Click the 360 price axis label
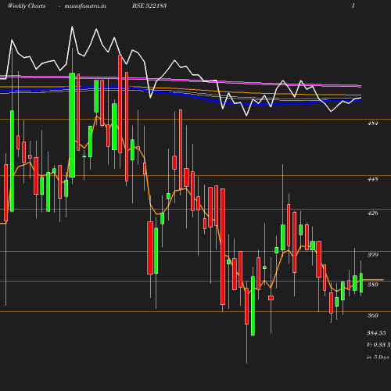 click(372, 315)
